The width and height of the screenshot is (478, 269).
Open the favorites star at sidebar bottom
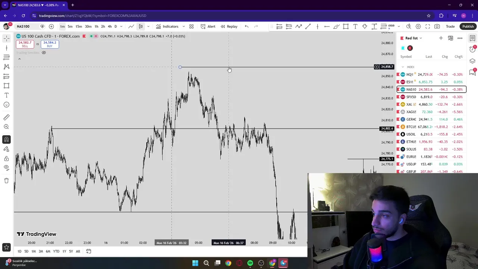(6, 247)
